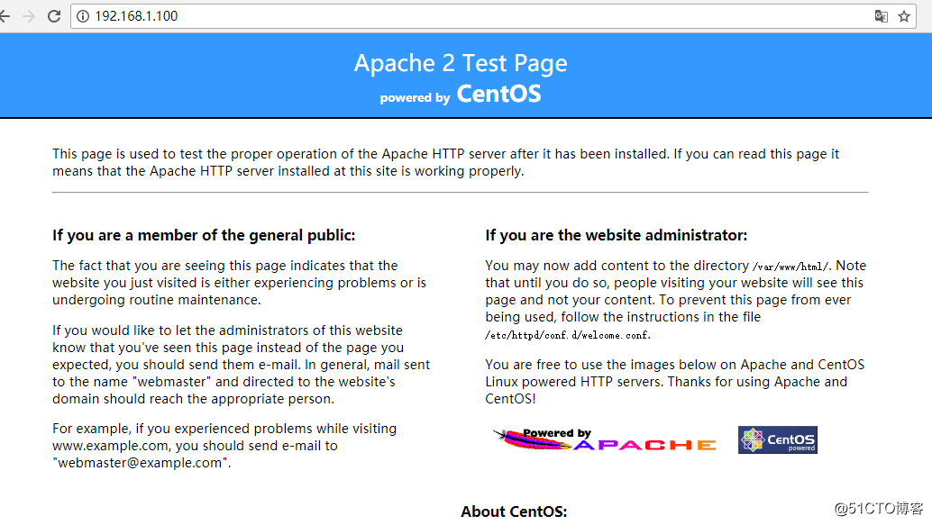The image size is (932, 525).
Task: Click the /var/www/html/ directory path text
Action: click(x=790, y=267)
